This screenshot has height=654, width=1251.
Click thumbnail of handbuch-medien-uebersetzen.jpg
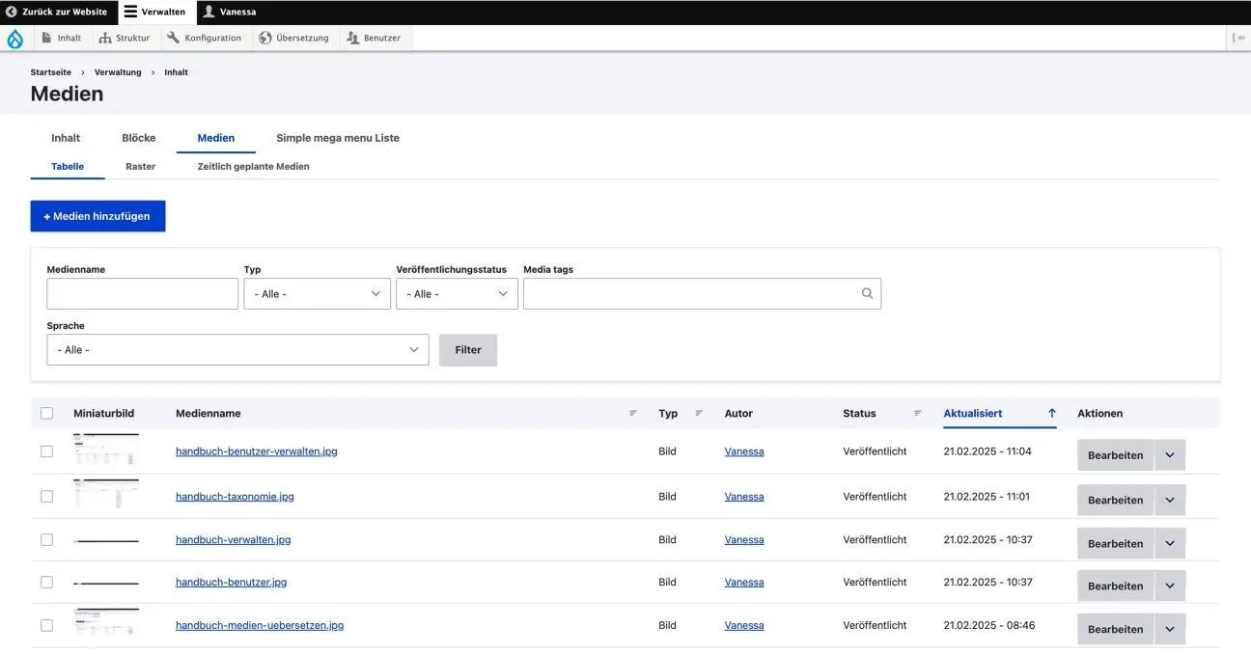click(x=106, y=623)
